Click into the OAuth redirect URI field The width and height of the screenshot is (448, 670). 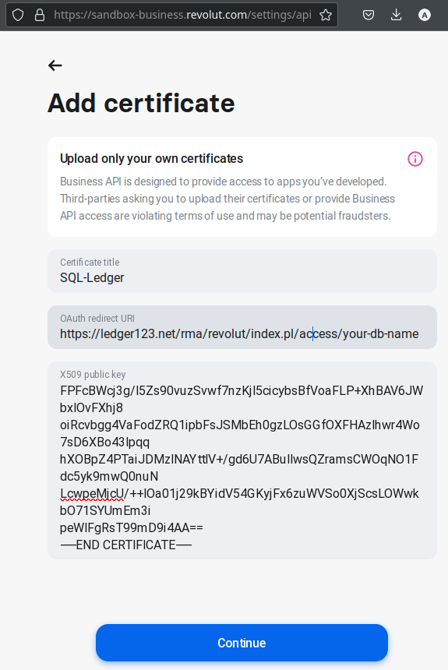coord(242,327)
